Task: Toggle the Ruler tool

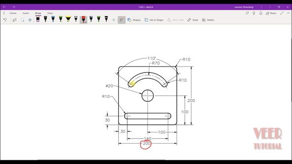Action: coord(193,20)
